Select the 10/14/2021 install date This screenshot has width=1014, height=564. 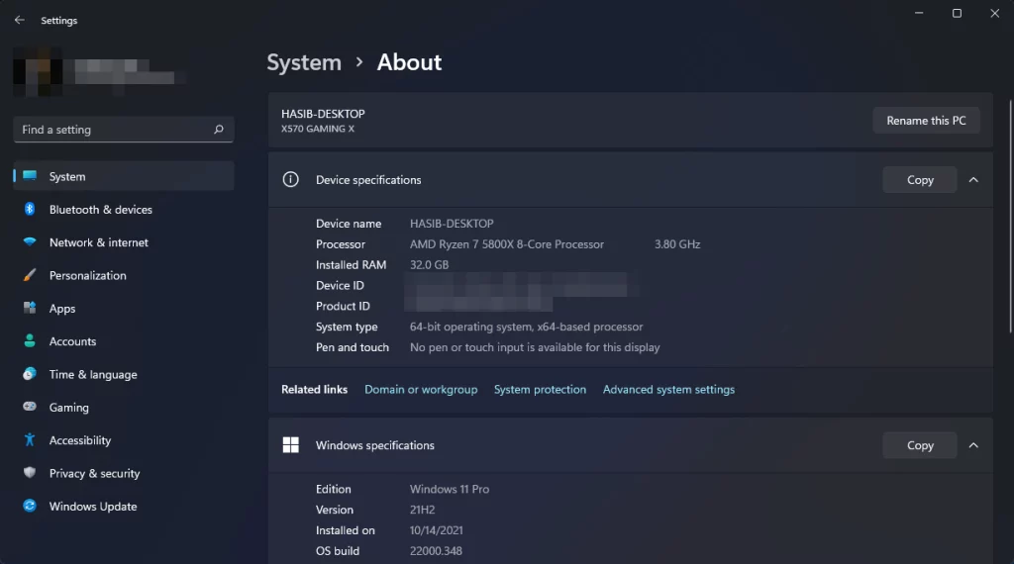(437, 530)
